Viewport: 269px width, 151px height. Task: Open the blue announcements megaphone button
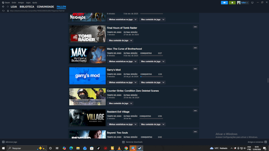(224, 3)
